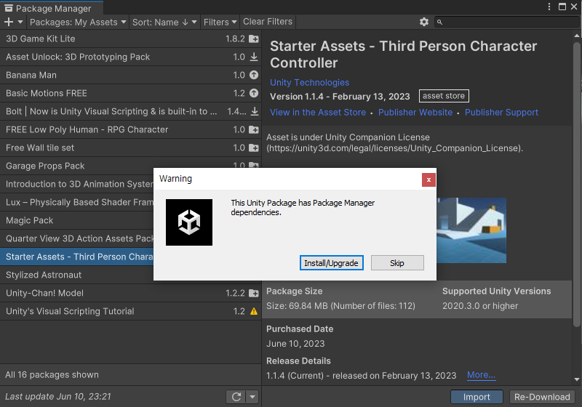The width and height of the screenshot is (582, 407).
Task: Select Starter Assets - Third Person package row
Action: click(77, 257)
